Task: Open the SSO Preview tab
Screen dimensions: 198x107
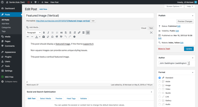Action: (x=59, y=98)
